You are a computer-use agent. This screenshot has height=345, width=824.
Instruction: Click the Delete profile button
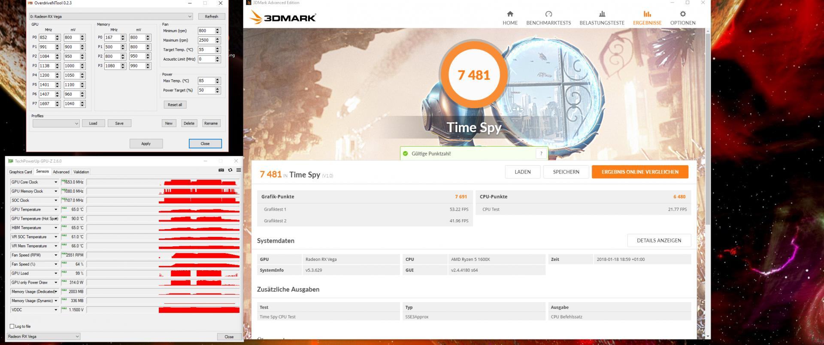189,123
